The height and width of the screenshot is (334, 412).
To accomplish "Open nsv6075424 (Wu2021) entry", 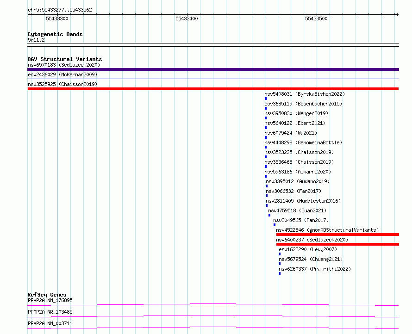I will point(291,133).
